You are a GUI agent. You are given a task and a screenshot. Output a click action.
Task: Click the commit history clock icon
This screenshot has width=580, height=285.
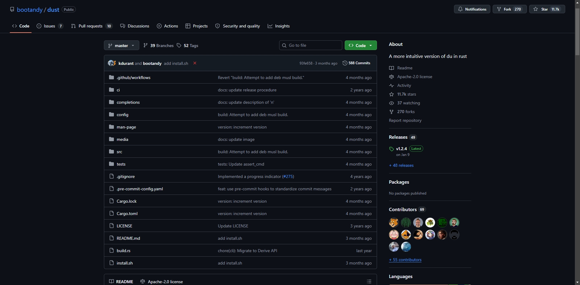tap(345, 63)
